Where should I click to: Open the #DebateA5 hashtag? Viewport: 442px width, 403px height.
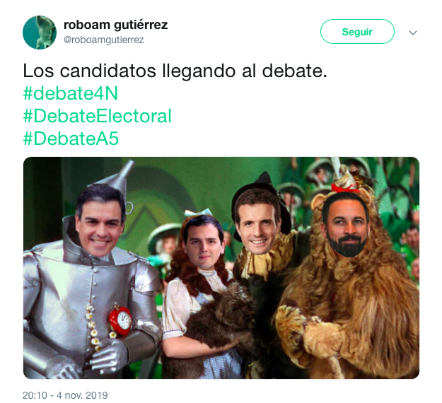(x=71, y=139)
